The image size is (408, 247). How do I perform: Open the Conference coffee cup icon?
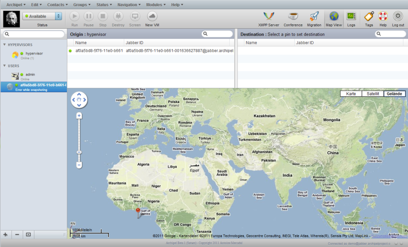pos(293,16)
